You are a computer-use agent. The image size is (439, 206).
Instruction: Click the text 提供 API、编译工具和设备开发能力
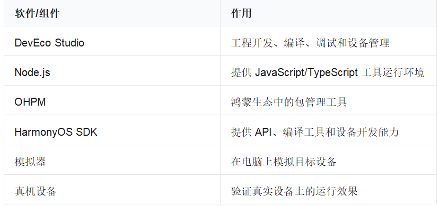pos(315,132)
